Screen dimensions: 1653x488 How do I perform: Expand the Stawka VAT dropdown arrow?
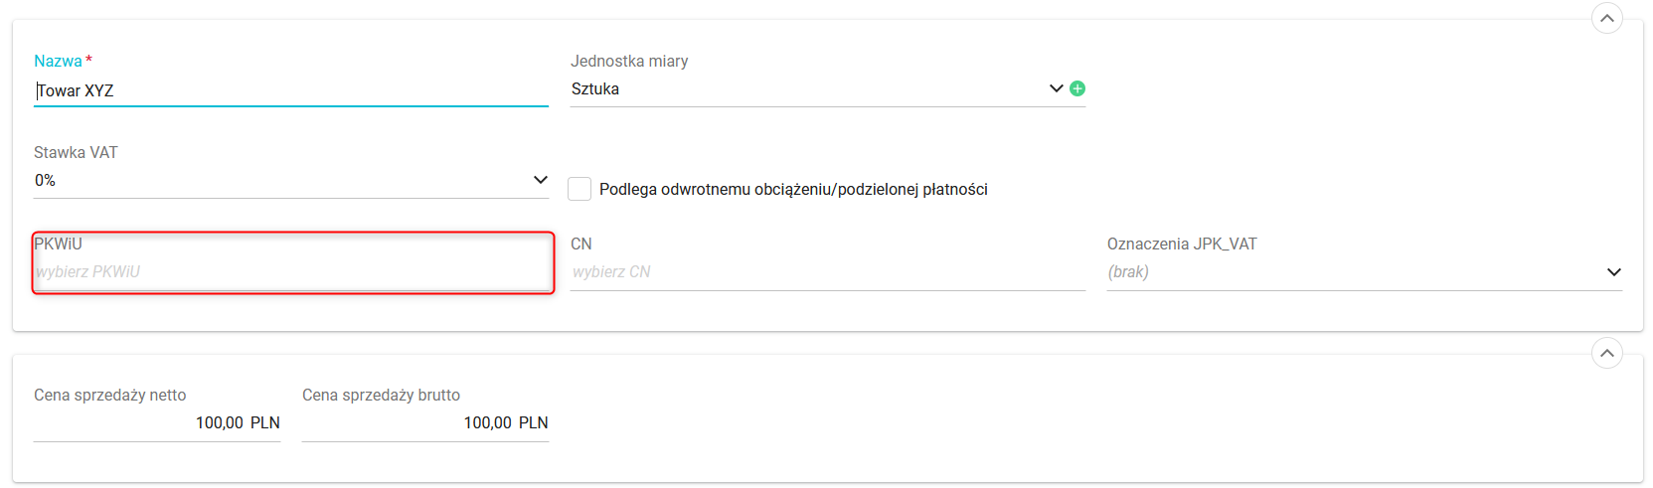[540, 180]
